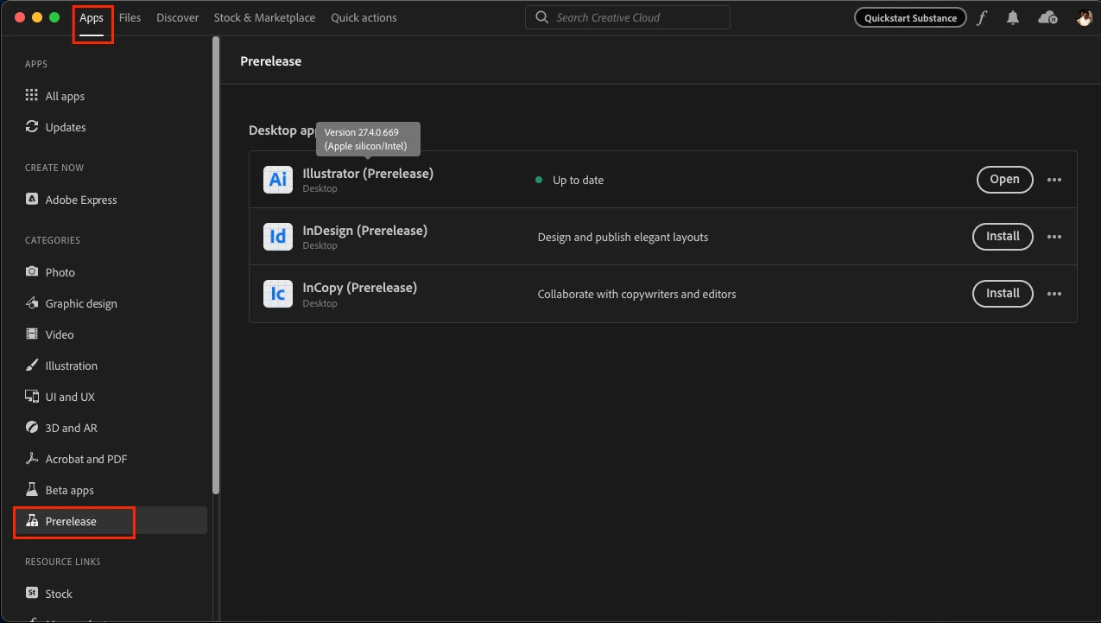Switch to the Apps tab
This screenshot has width=1101, height=623.
click(92, 18)
